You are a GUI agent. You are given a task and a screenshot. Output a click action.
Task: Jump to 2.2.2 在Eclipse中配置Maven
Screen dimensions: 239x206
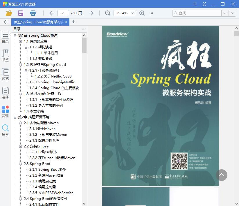52,158
